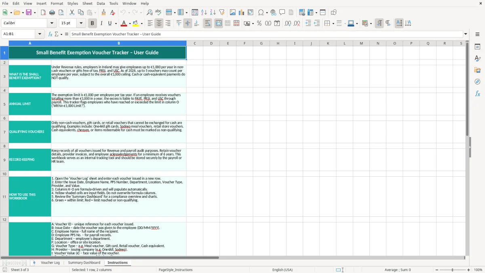Click zoom in plus button
Image resolution: width=485 pixels, height=273 pixels.
click(469, 270)
